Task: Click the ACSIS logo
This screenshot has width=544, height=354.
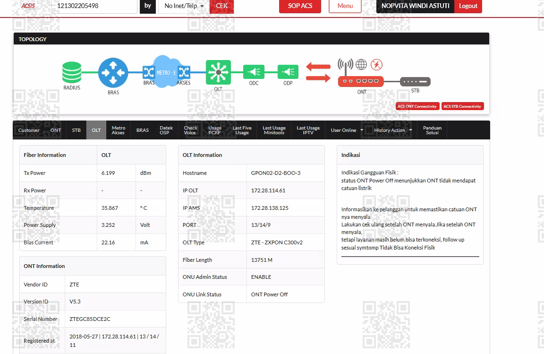Action: pos(28,6)
